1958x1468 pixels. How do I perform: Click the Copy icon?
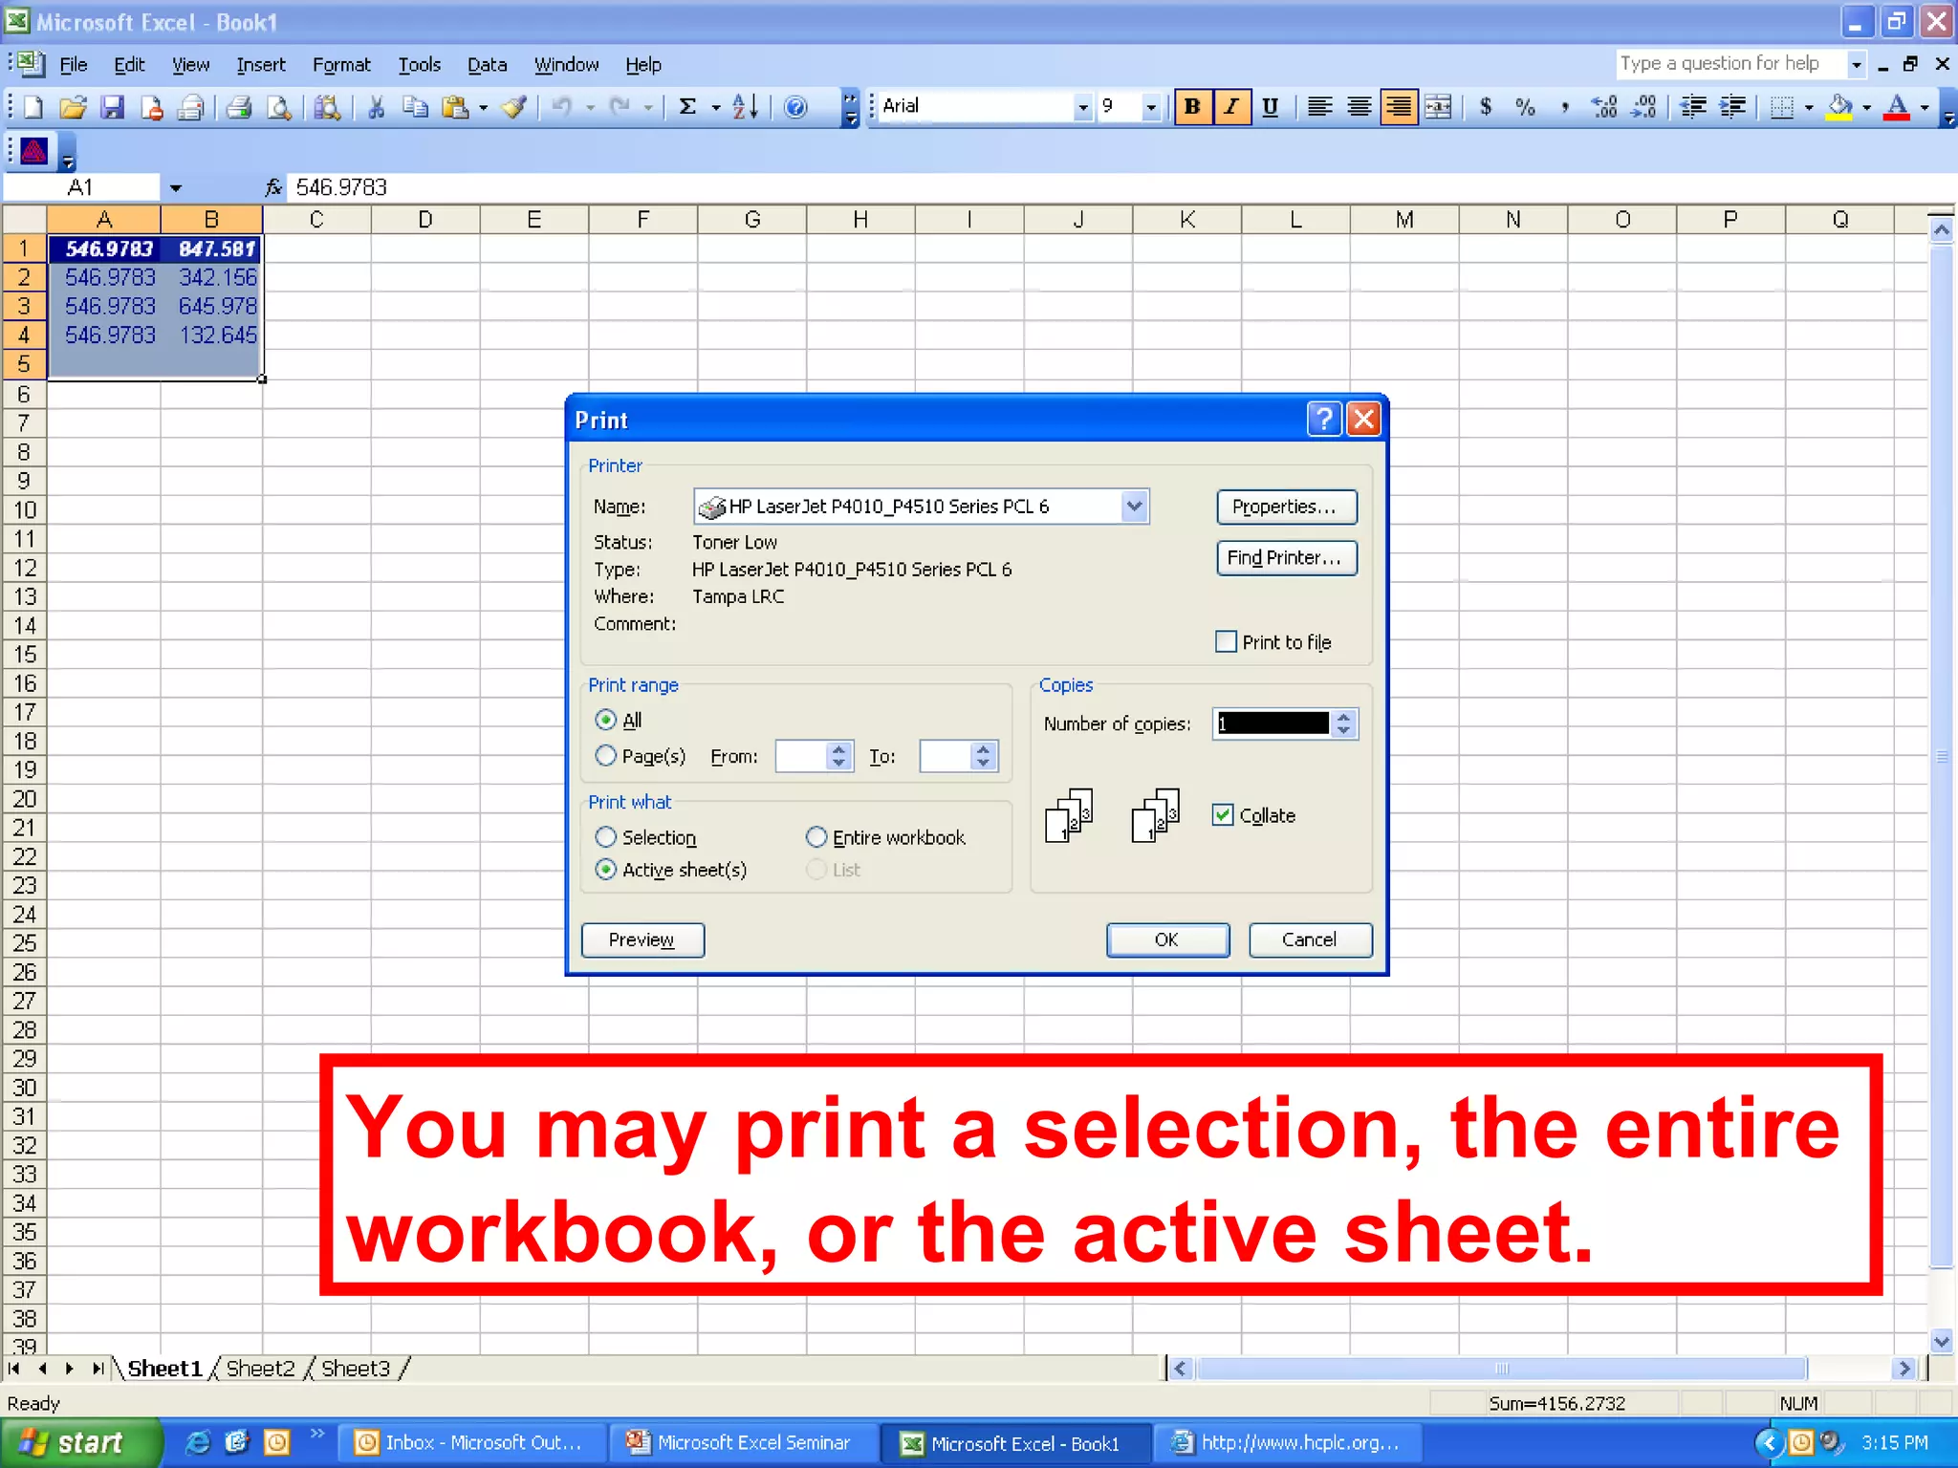click(415, 107)
